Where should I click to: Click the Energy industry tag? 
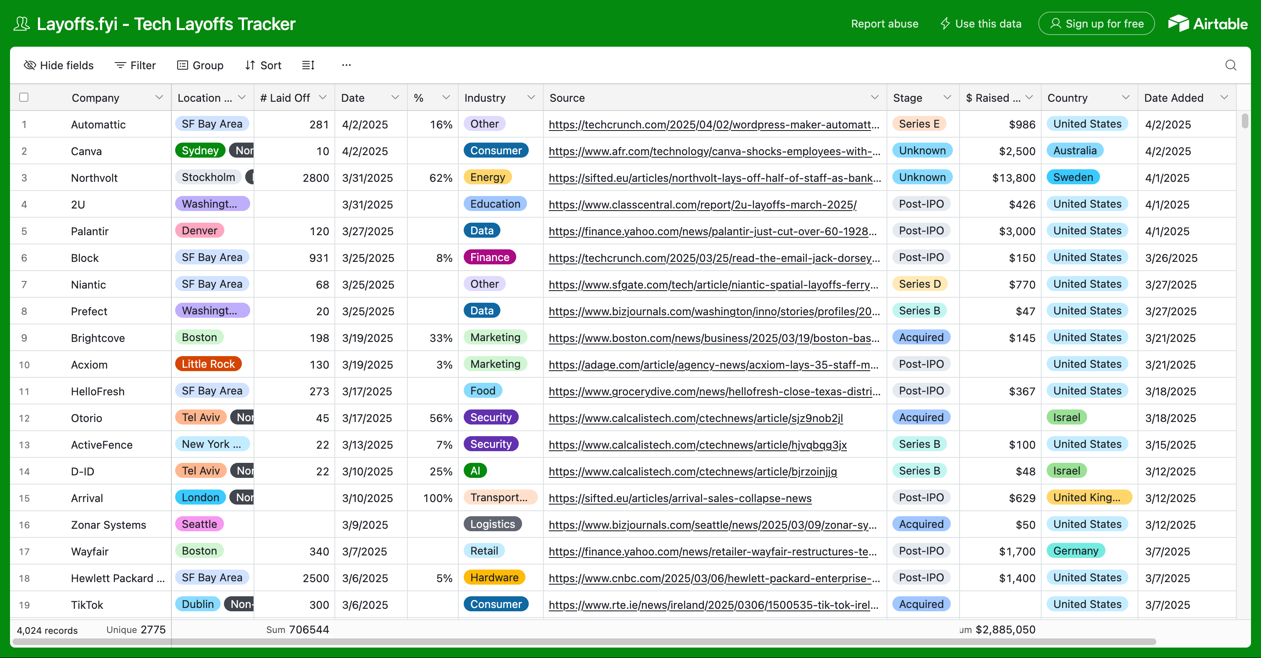click(x=487, y=177)
